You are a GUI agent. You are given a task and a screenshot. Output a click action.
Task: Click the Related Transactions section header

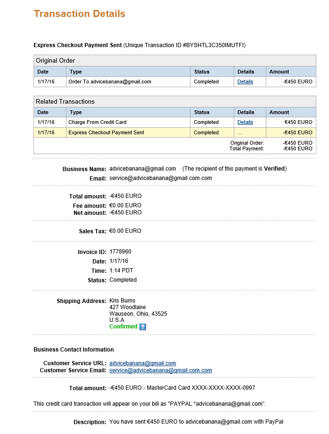(65, 101)
